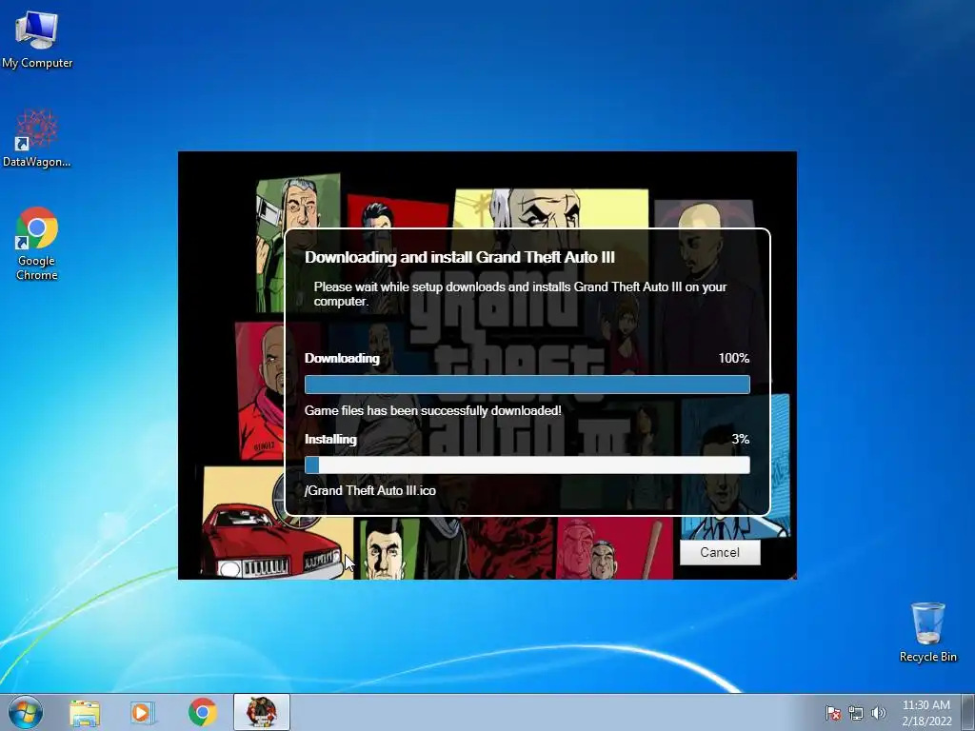Click the Installing progress bar
The height and width of the screenshot is (731, 975).
click(x=527, y=464)
